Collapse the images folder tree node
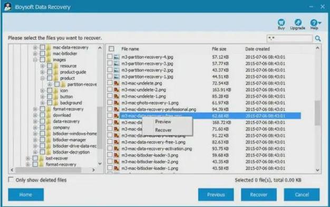 (x=35, y=60)
